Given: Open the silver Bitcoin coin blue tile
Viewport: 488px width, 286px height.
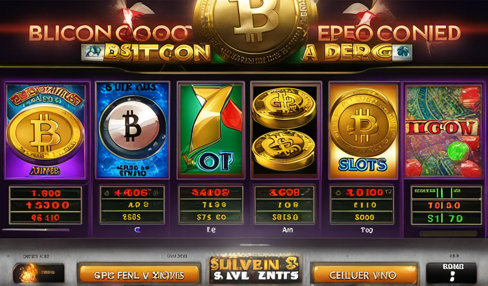Looking at the screenshot, I should [x=133, y=130].
